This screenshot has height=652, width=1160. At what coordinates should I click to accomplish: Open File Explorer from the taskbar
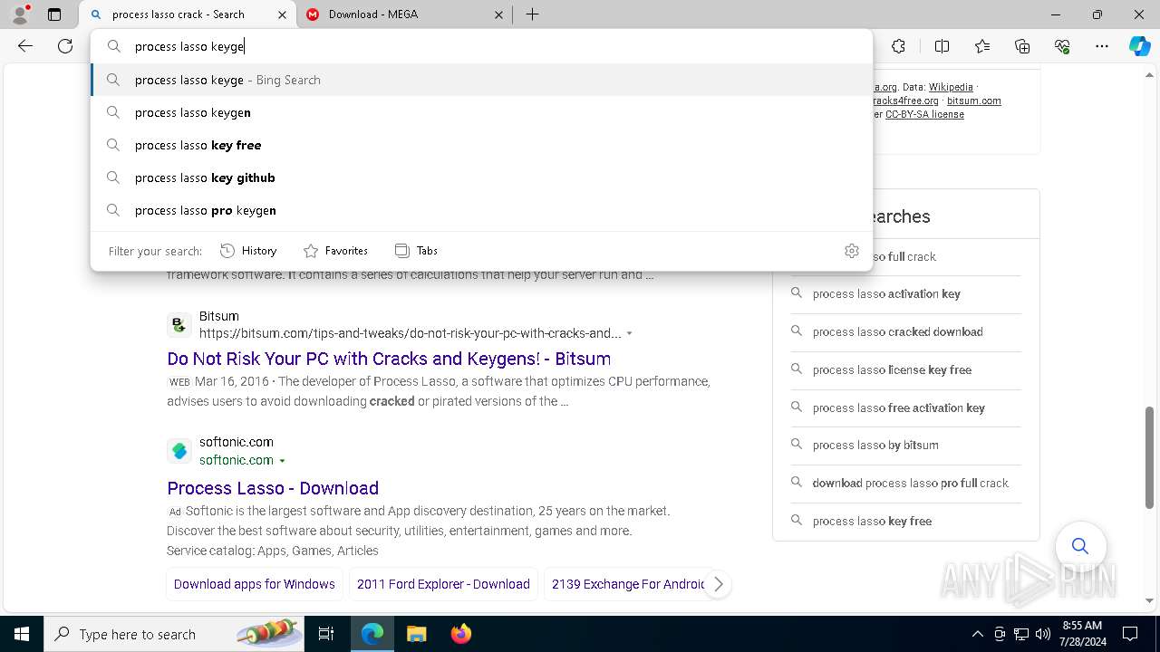(416, 634)
